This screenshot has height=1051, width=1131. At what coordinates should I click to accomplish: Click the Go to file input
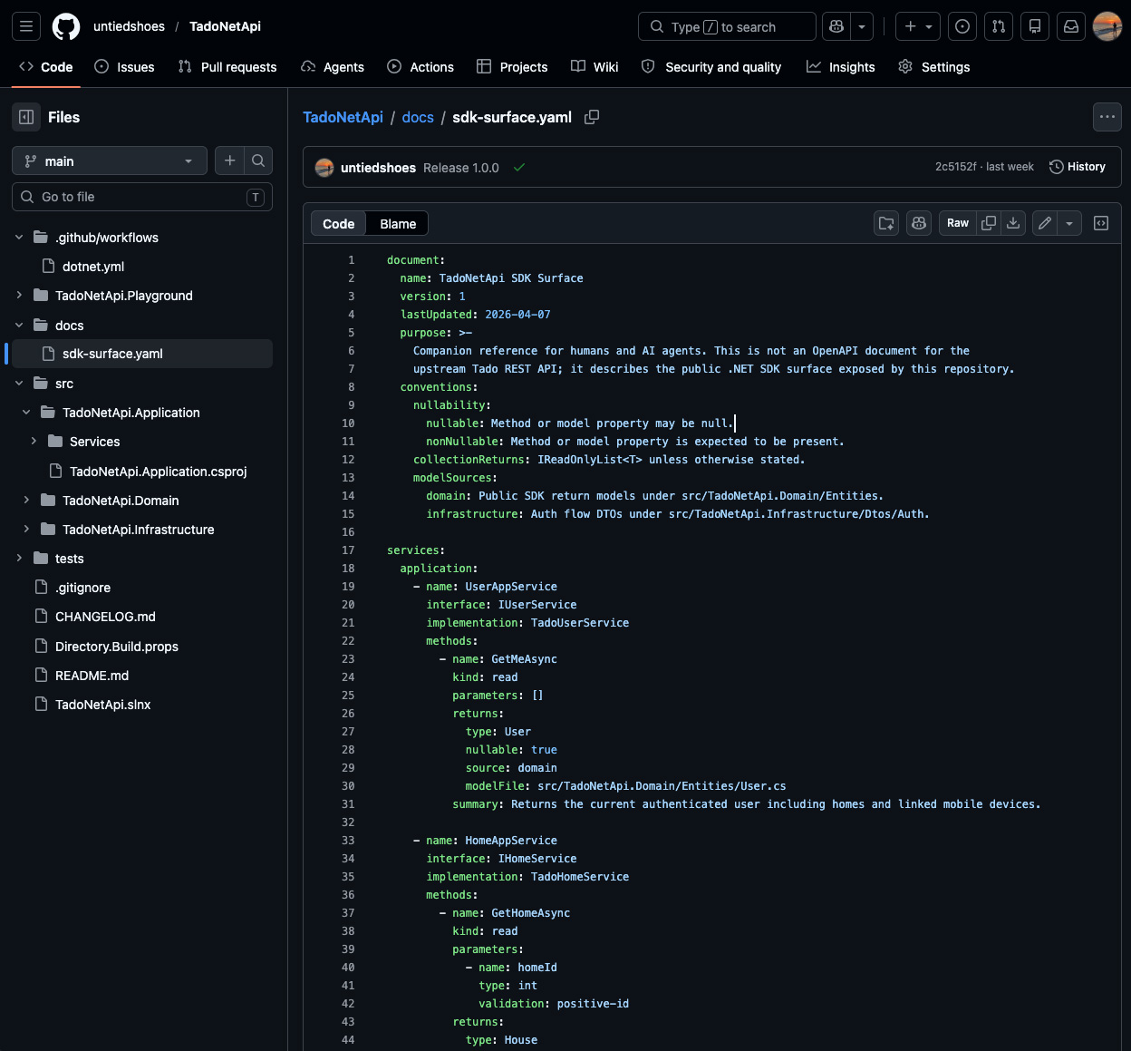(142, 197)
